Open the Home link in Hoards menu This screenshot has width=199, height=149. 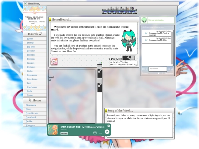click(30, 39)
